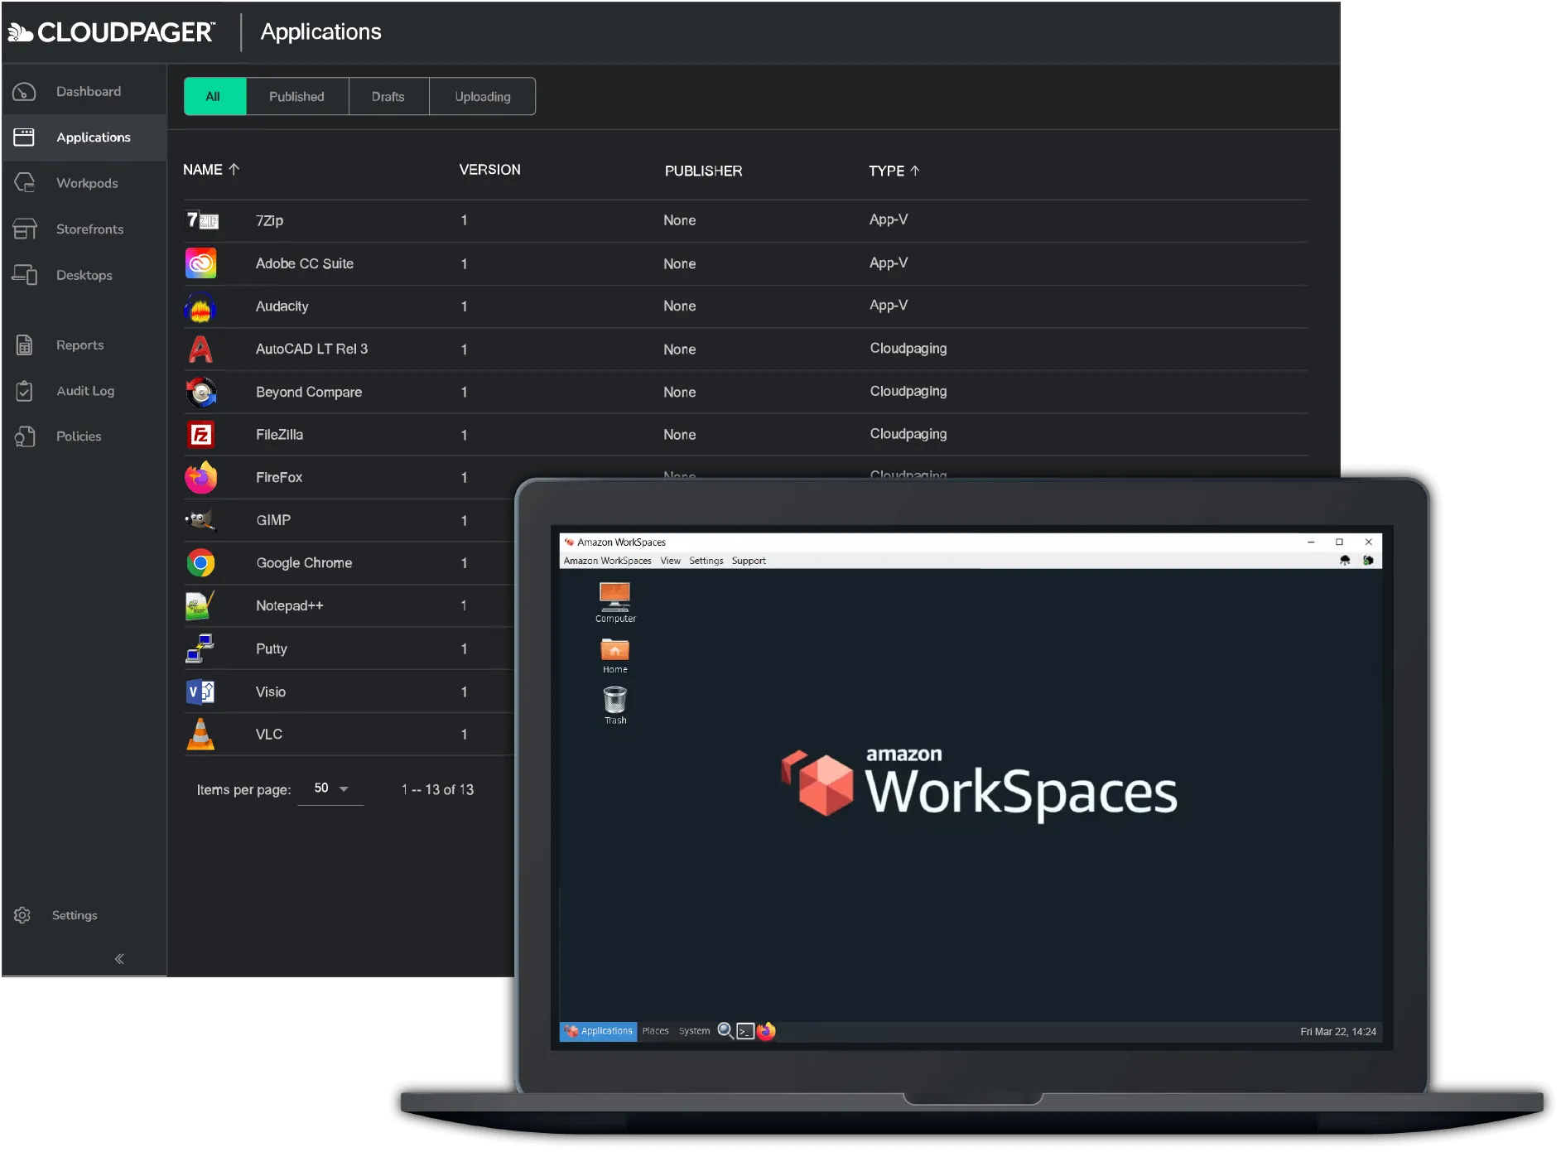Open the Settings menu in Amazon WorkSpaces
The height and width of the screenshot is (1152, 1561).
(x=706, y=561)
